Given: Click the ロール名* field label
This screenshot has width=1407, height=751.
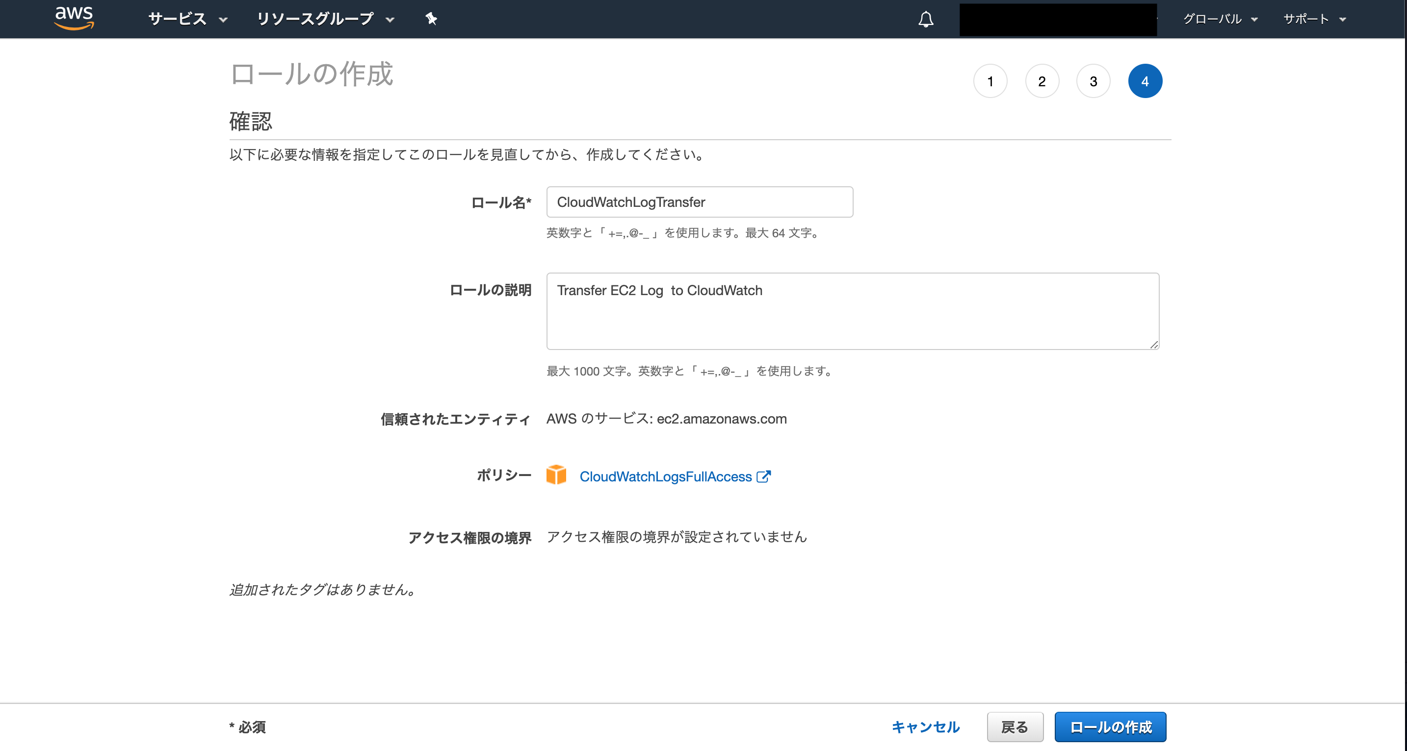Looking at the screenshot, I should point(501,202).
